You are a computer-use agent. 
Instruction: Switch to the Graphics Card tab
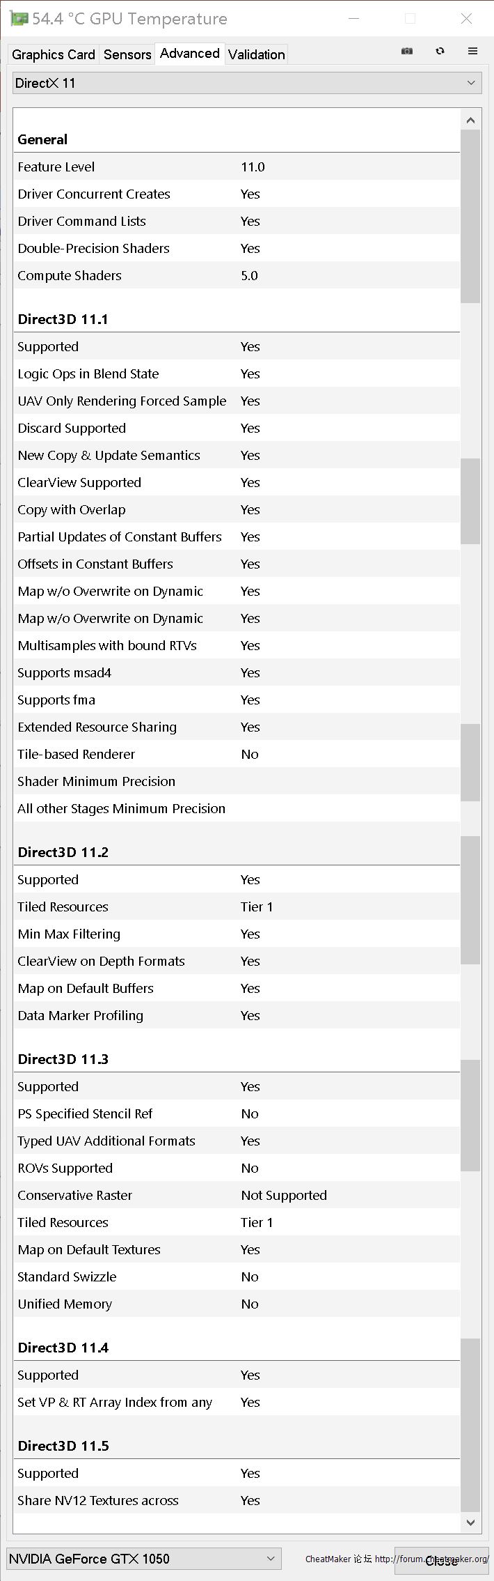[x=54, y=54]
